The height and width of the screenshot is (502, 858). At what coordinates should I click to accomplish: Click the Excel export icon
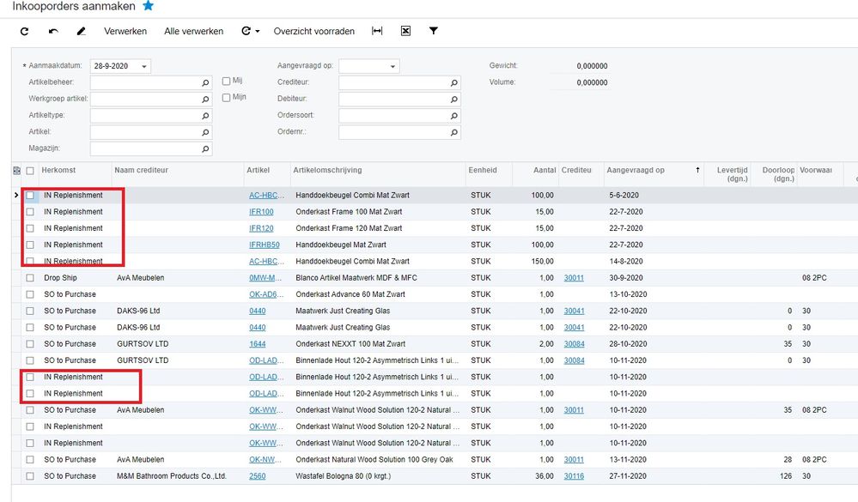click(405, 32)
